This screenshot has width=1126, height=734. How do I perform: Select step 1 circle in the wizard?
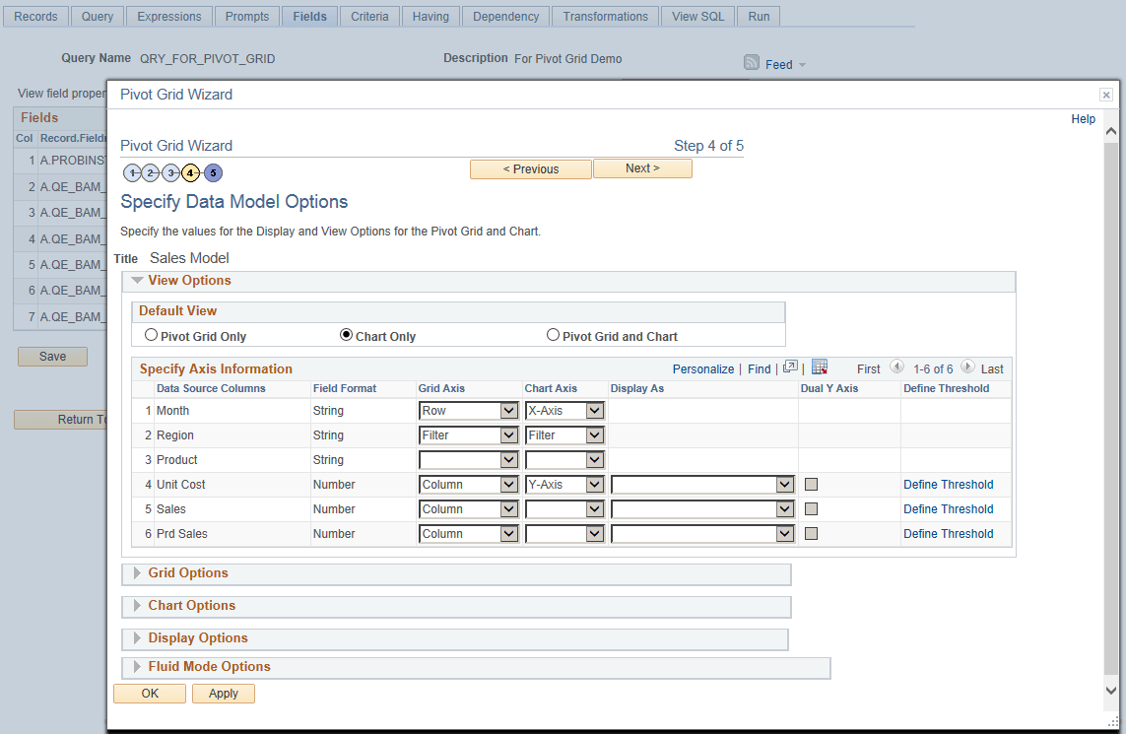click(132, 172)
